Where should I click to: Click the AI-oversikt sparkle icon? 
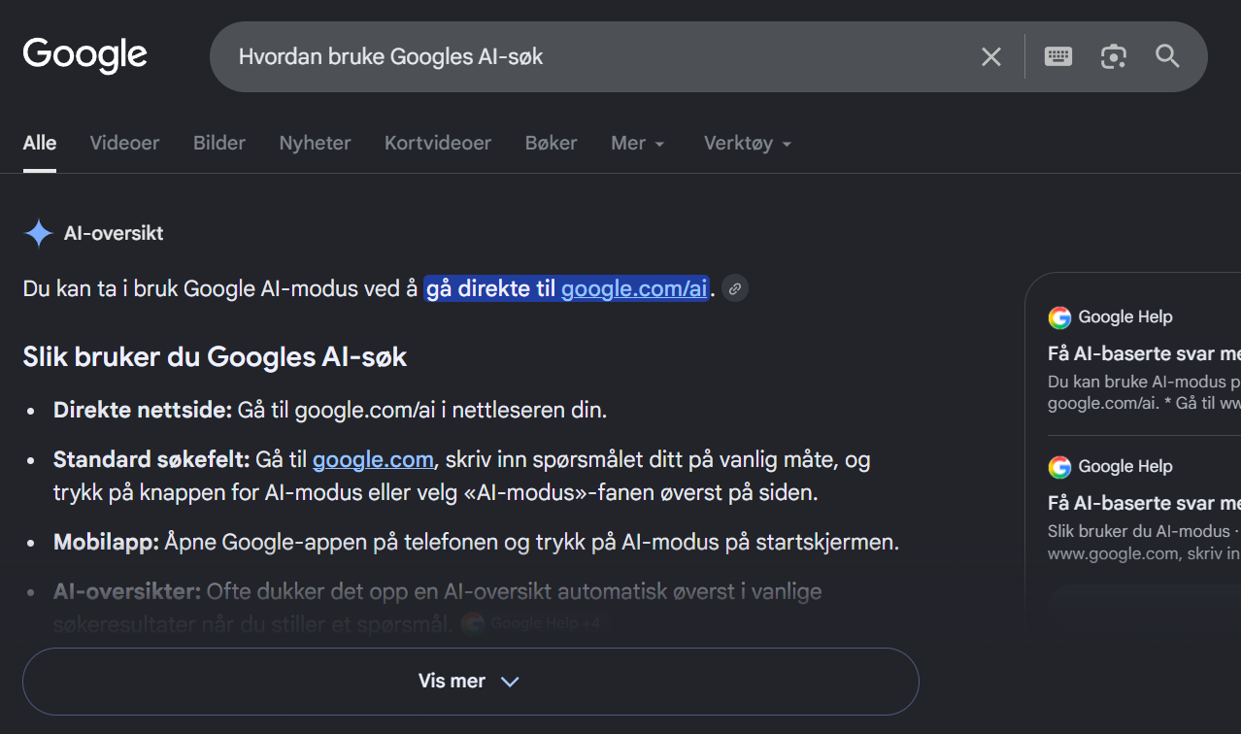tap(38, 233)
